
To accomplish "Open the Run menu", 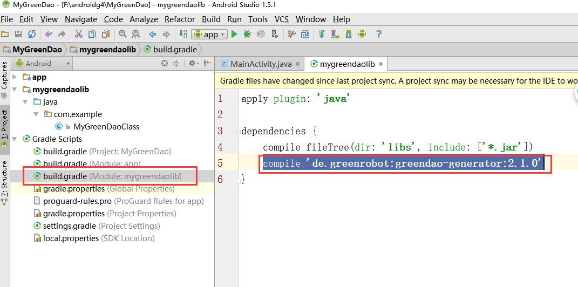I will pos(234,19).
